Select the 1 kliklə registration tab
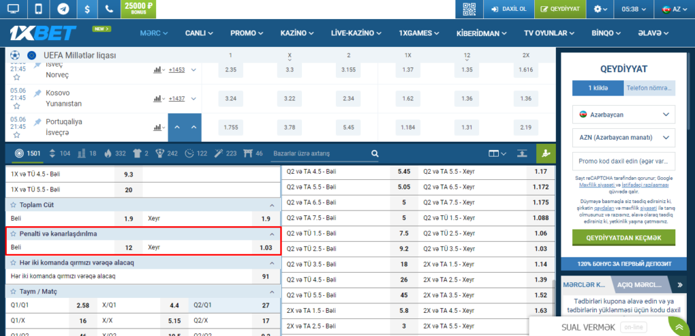This screenshot has height=336, width=695. pos(598,88)
